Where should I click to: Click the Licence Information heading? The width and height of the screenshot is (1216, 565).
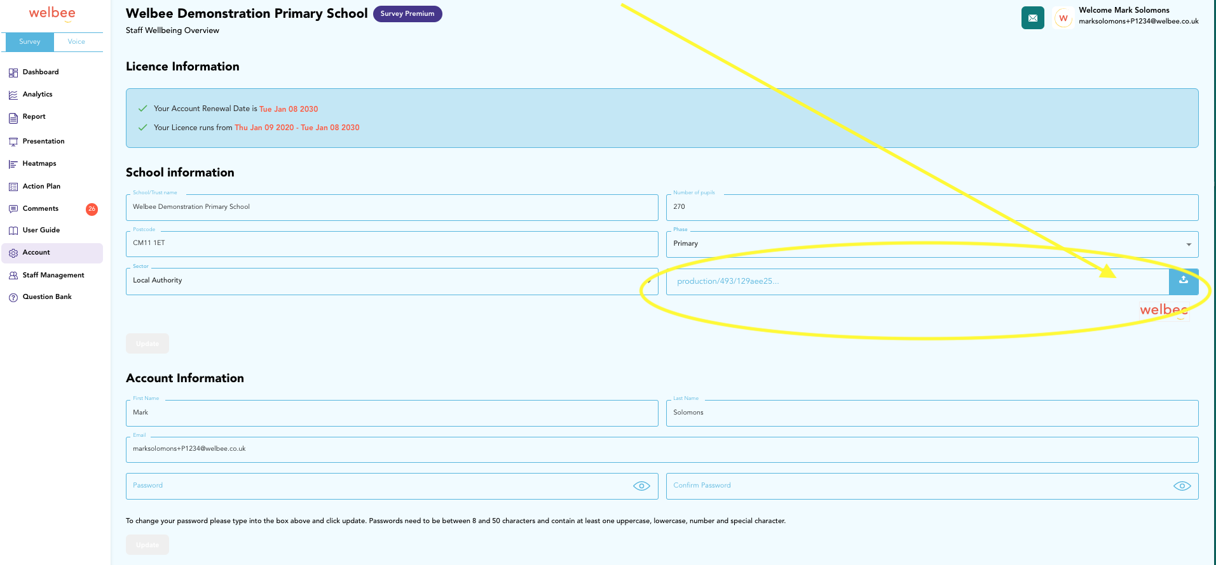(182, 67)
